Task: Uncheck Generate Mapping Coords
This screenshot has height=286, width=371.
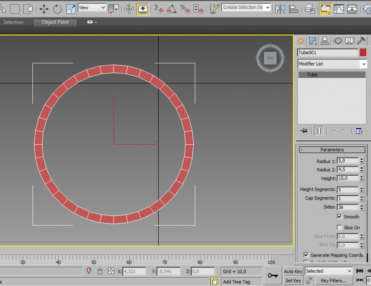Action: (x=306, y=255)
